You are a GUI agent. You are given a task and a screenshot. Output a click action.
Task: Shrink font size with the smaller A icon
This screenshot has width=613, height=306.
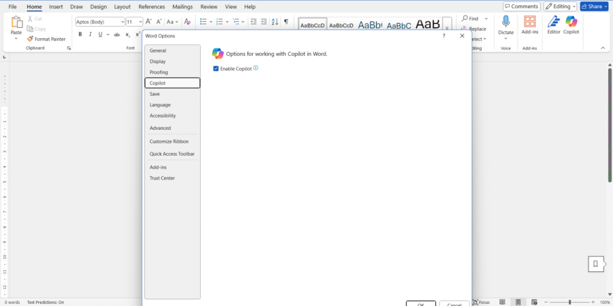(158, 22)
